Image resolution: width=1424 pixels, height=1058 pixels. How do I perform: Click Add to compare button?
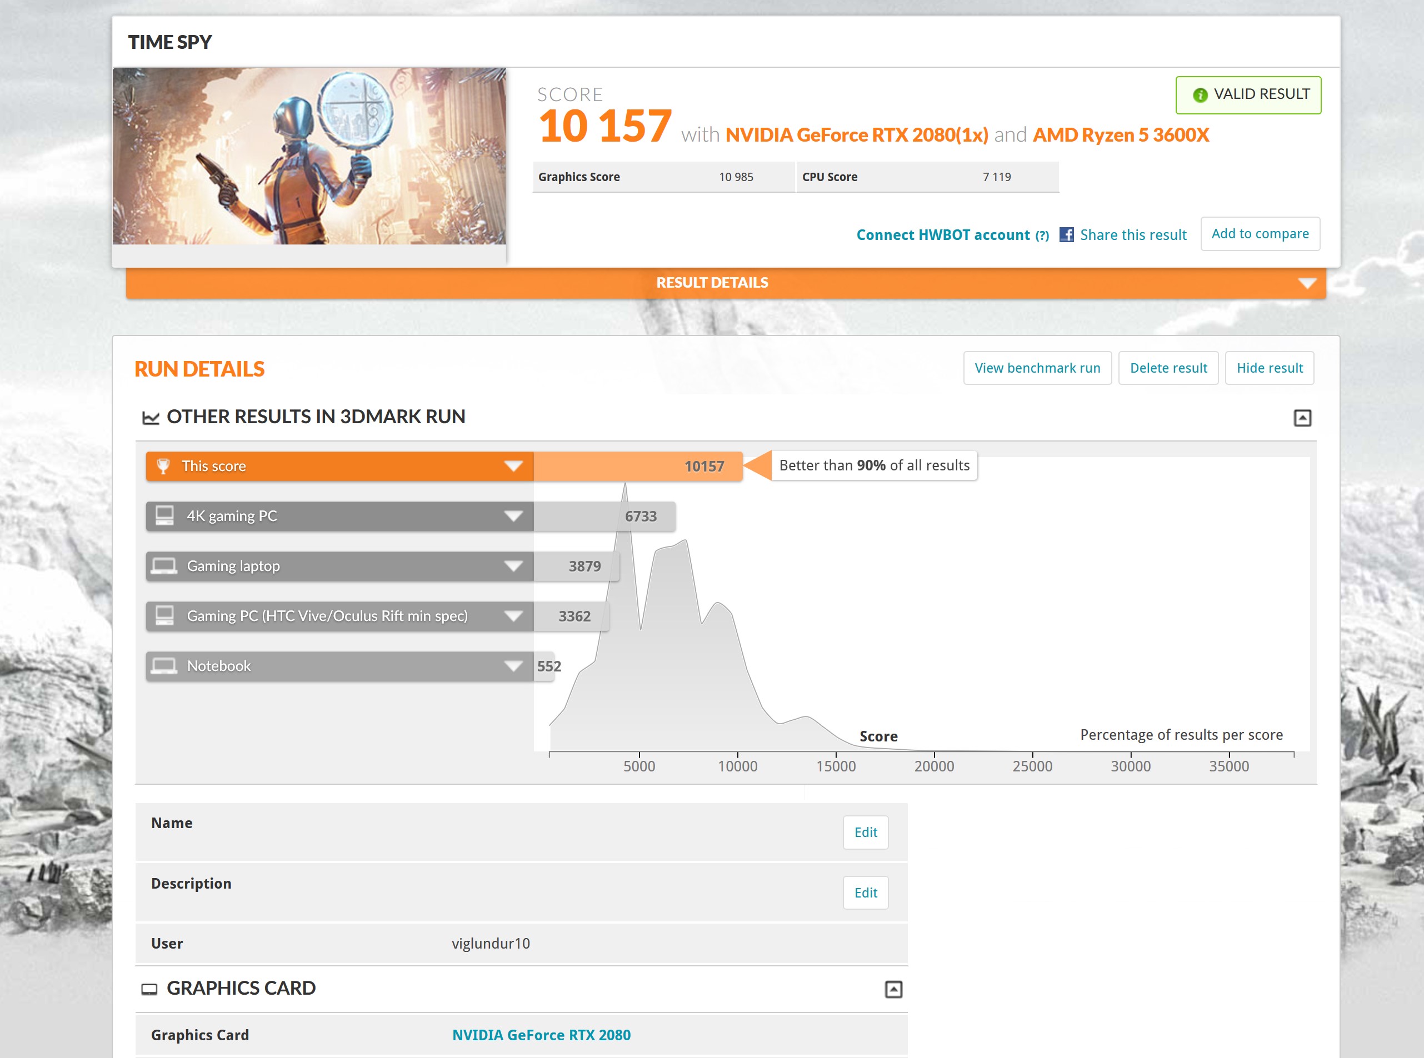coord(1260,234)
